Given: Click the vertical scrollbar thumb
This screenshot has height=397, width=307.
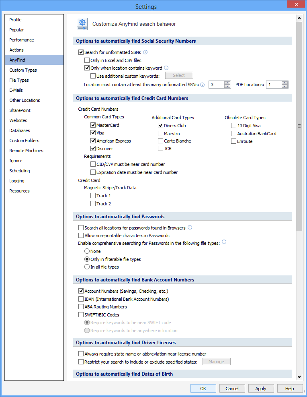Looking at the screenshot, I should tap(299, 126).
